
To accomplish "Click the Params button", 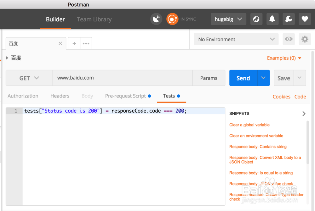I will pos(209,78).
